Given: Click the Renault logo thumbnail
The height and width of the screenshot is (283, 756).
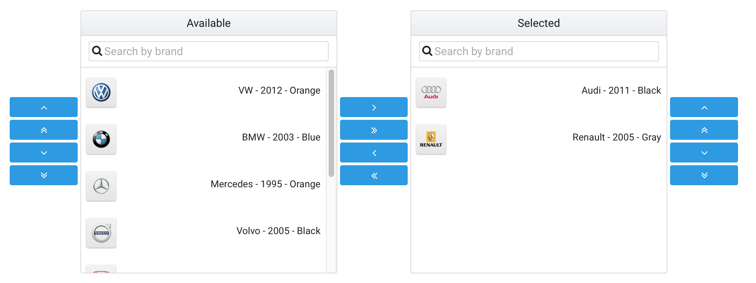Looking at the screenshot, I should click(x=431, y=139).
